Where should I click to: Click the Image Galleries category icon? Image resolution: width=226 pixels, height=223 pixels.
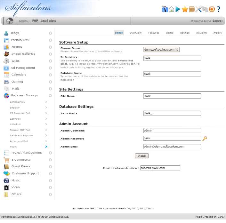[6, 54]
